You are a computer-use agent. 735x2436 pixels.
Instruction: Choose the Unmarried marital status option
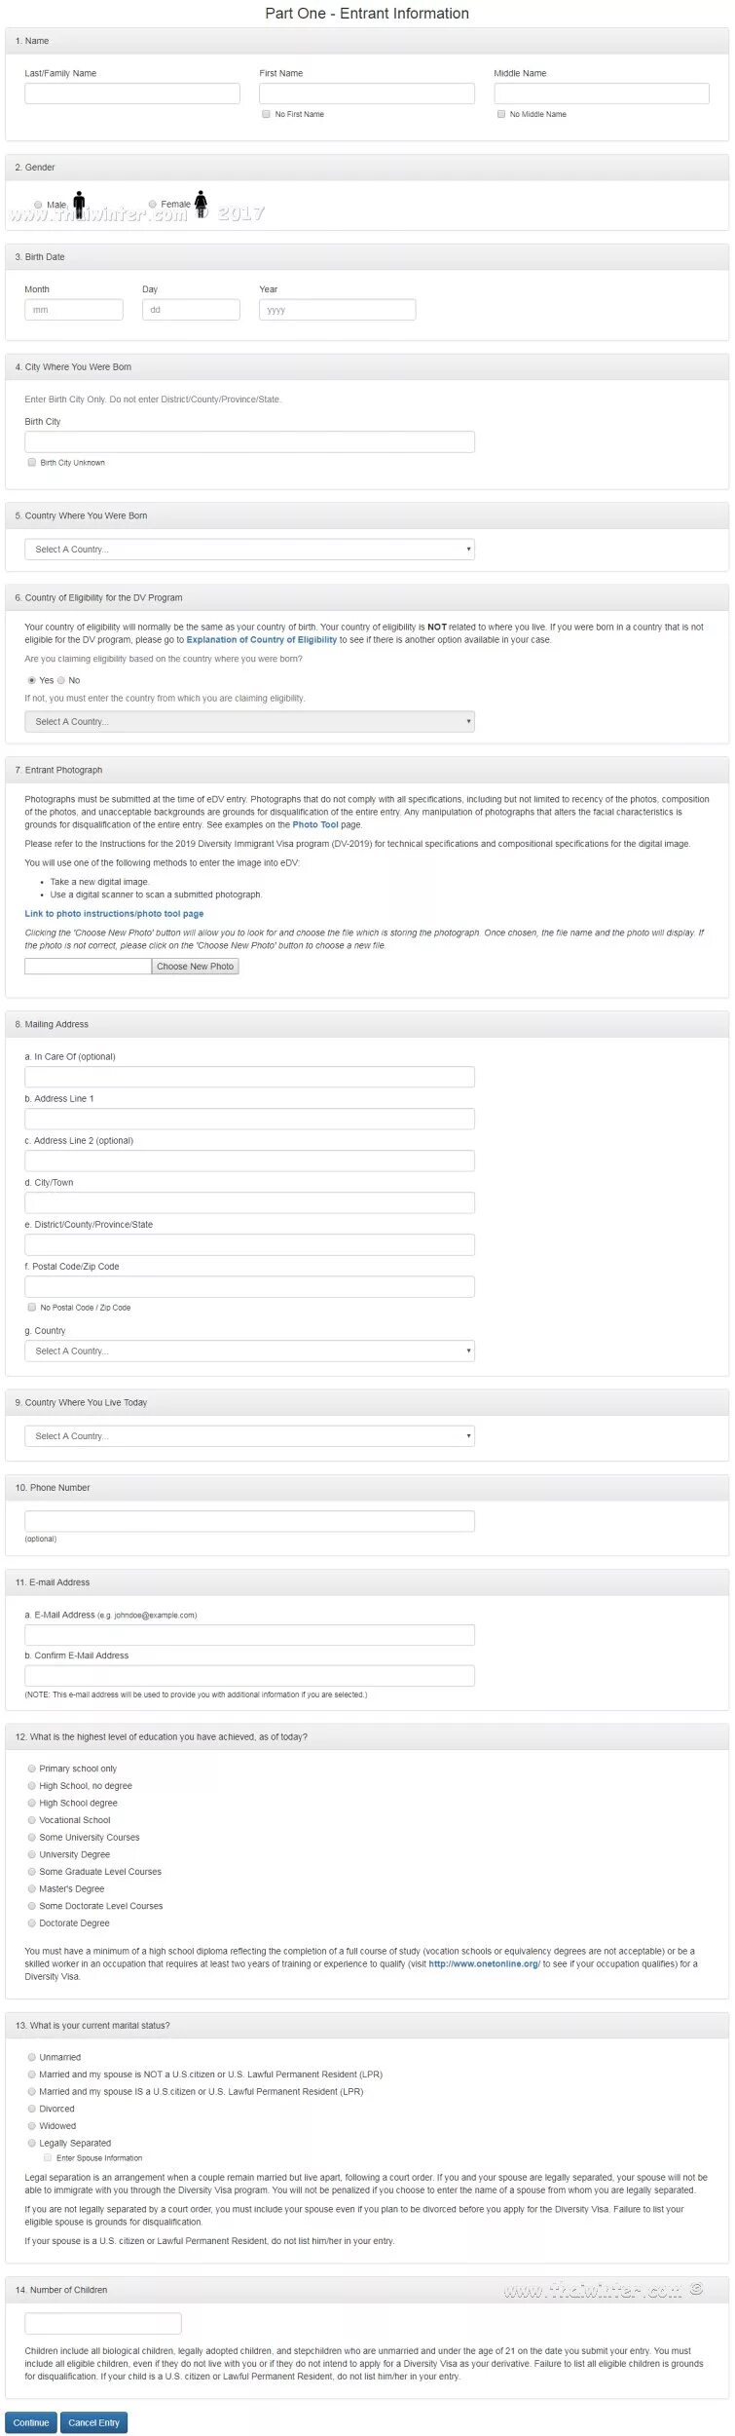(32, 2057)
